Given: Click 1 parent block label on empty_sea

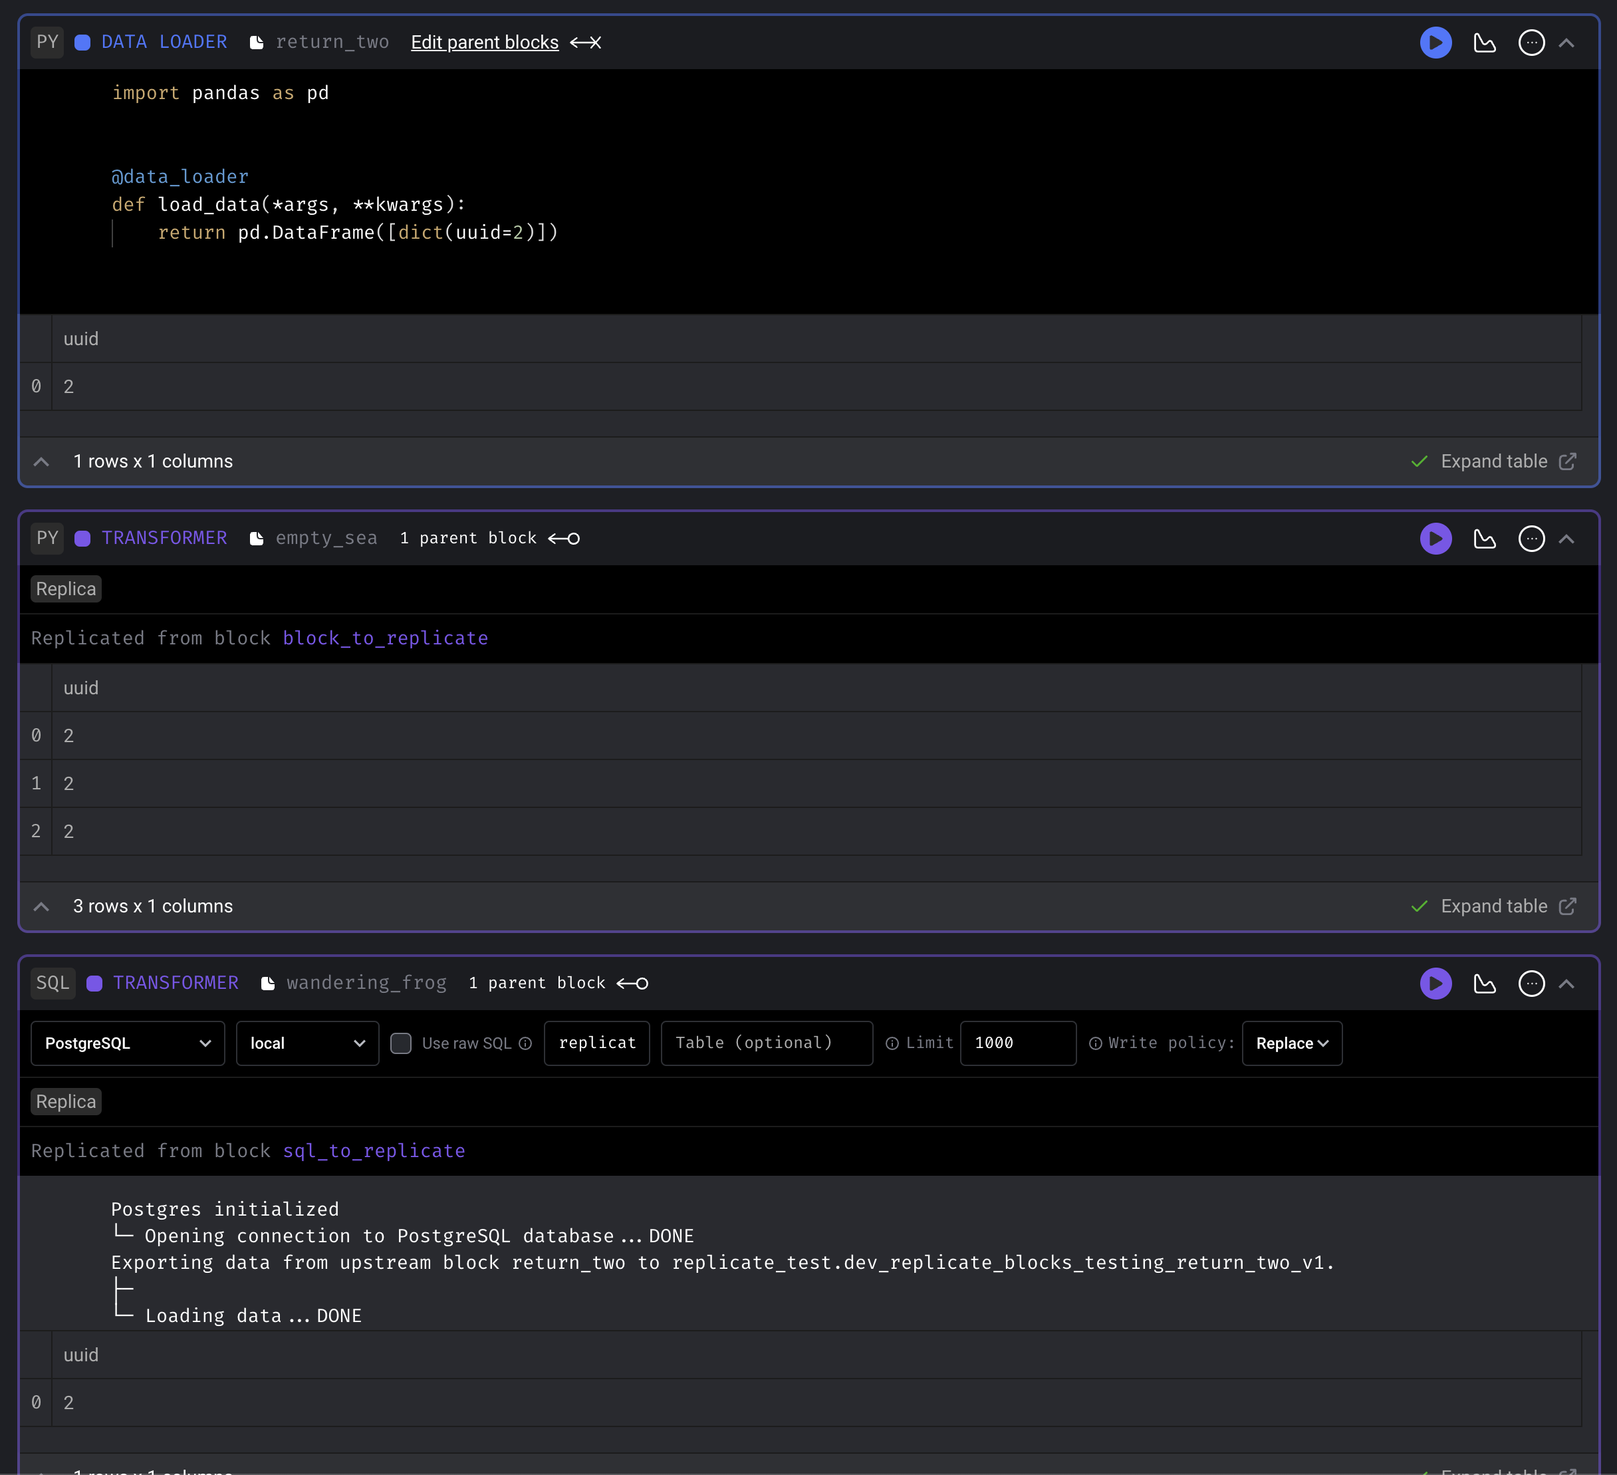Looking at the screenshot, I should pos(469,538).
